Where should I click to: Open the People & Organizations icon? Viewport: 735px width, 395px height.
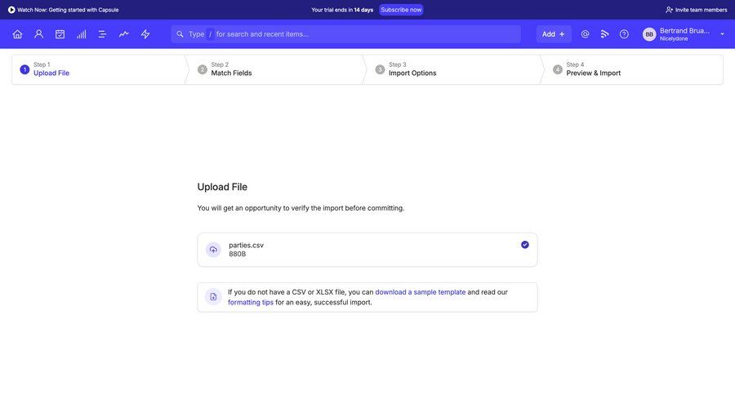[38, 34]
